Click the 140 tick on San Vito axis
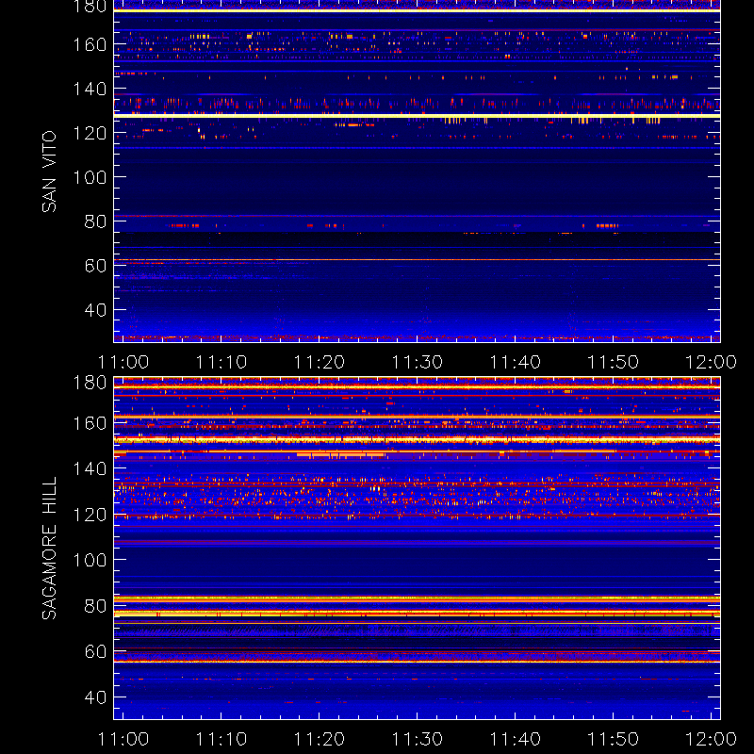 click(90, 89)
